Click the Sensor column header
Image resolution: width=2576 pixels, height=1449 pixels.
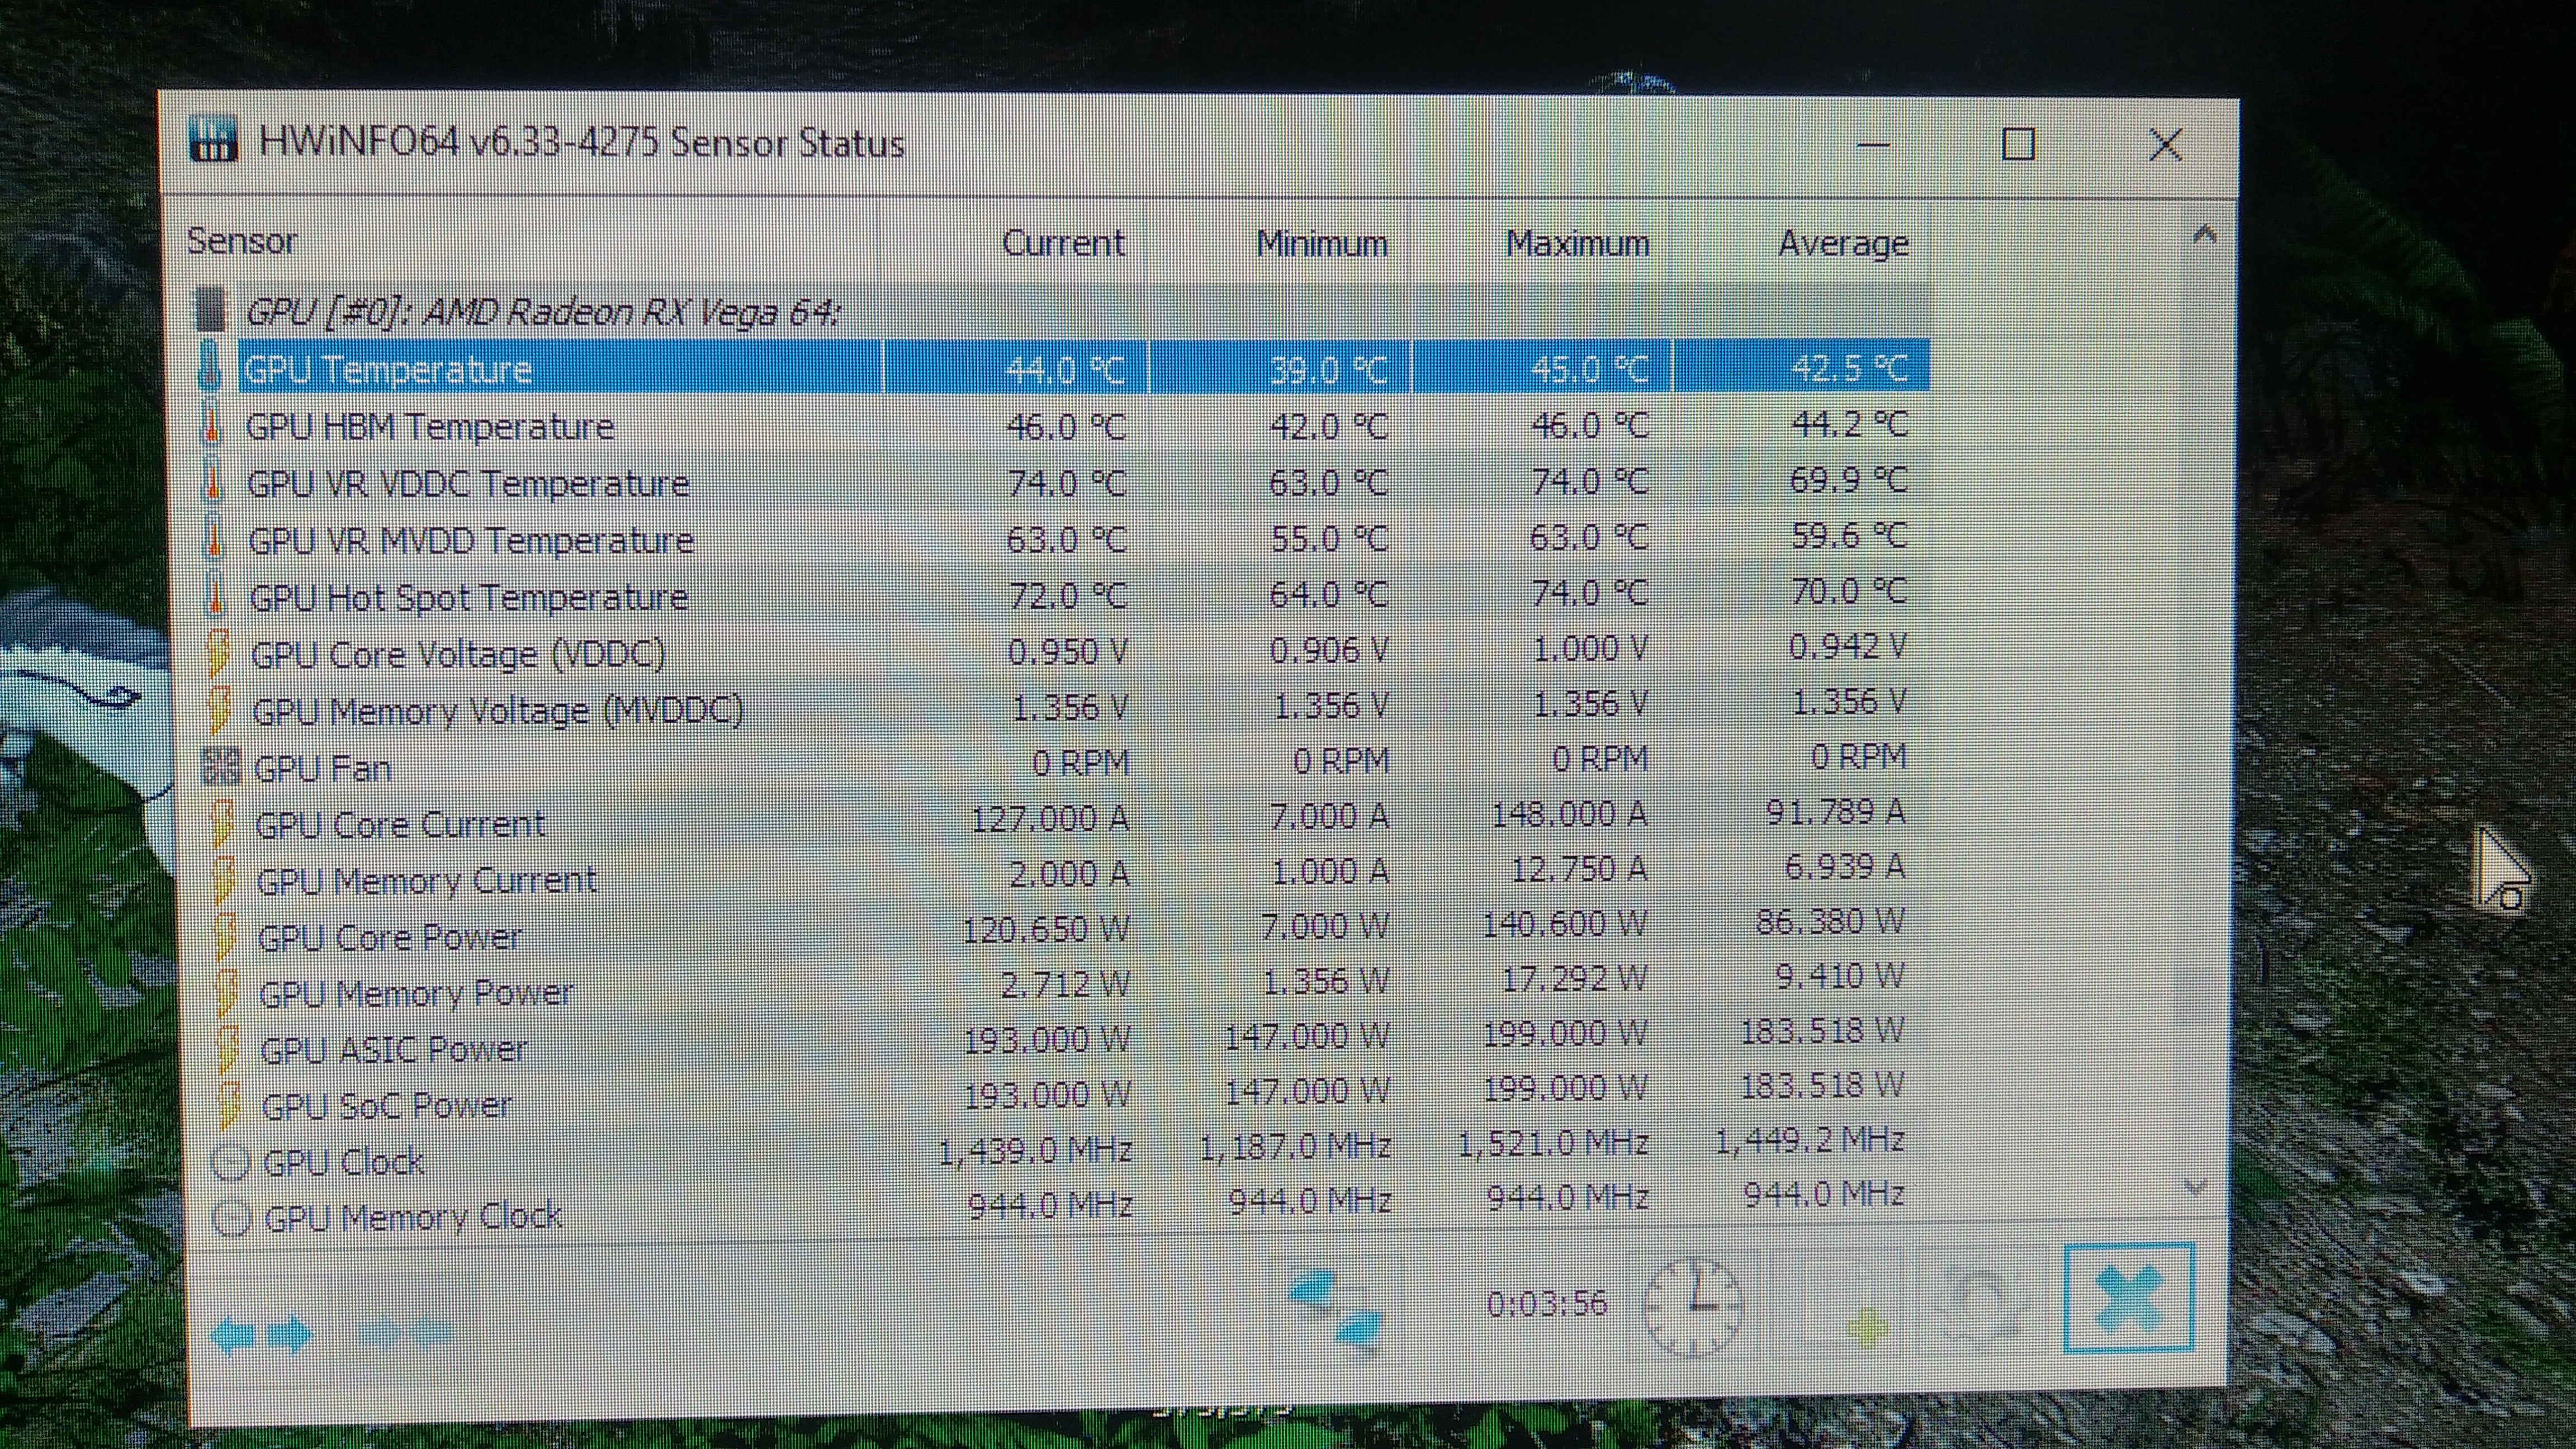[x=242, y=241]
